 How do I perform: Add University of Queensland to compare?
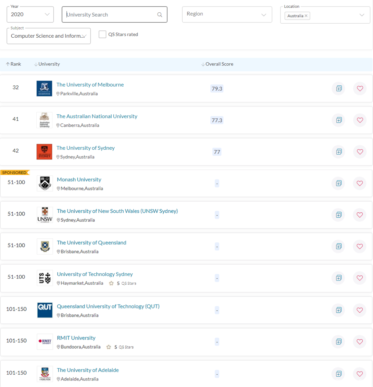[338, 246]
